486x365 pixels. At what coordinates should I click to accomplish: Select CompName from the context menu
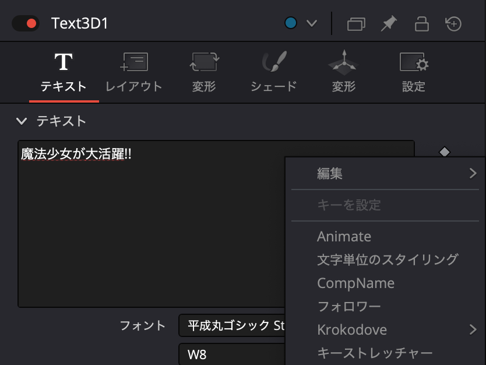[x=385, y=283]
